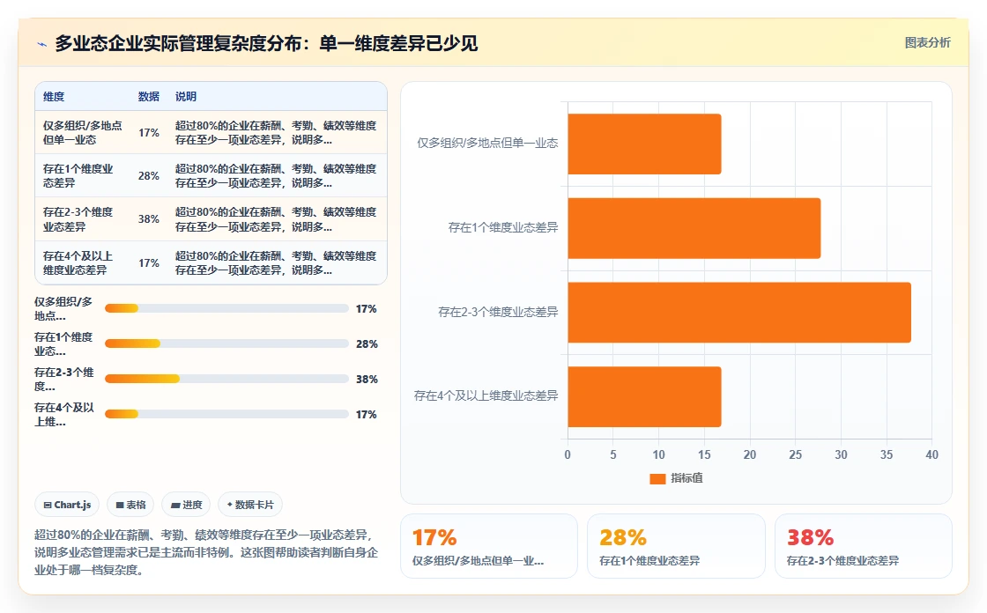Click the progress bar labeled 存在4个及以上维...
The image size is (987, 613).
coord(226,414)
